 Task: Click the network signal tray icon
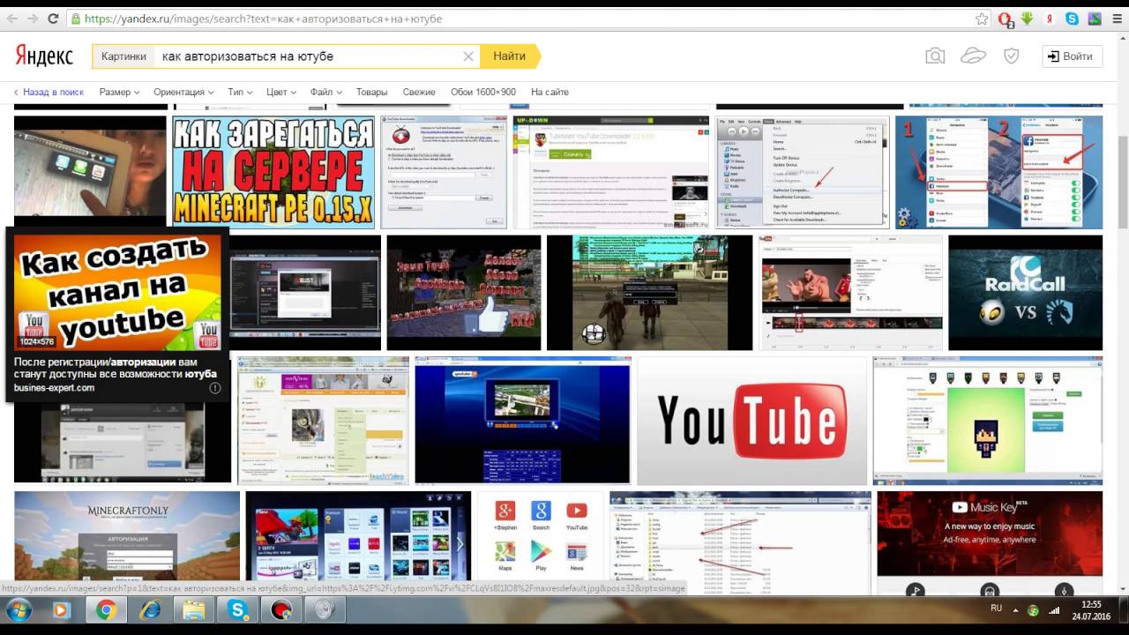1053,609
